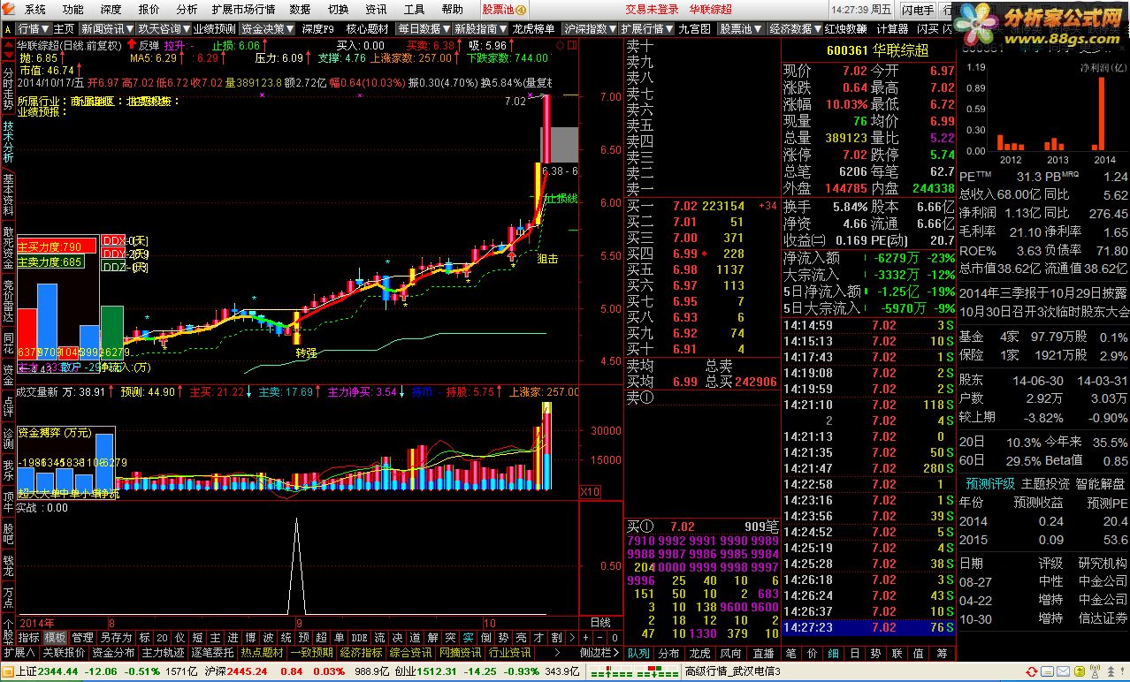This screenshot has height=682, width=1130.
Task: Open the 分析 menu
Action: tap(187, 9)
